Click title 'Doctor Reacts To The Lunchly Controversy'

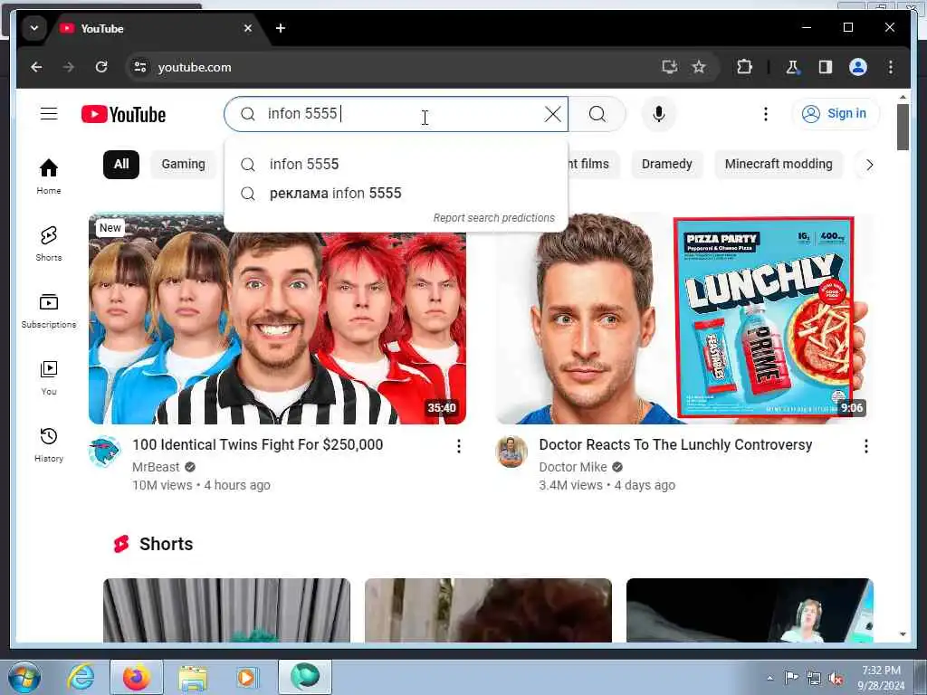pos(675,444)
